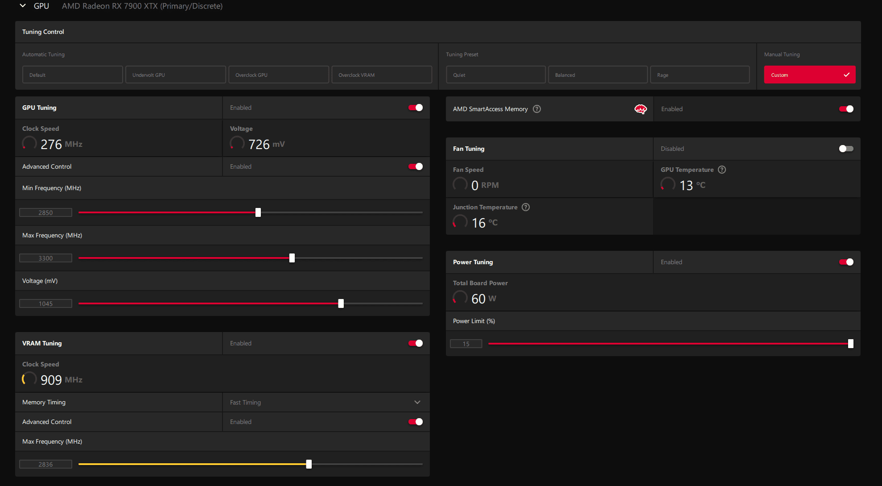The image size is (882, 486).
Task: Click the checkmark on Custom tuning
Action: point(846,75)
